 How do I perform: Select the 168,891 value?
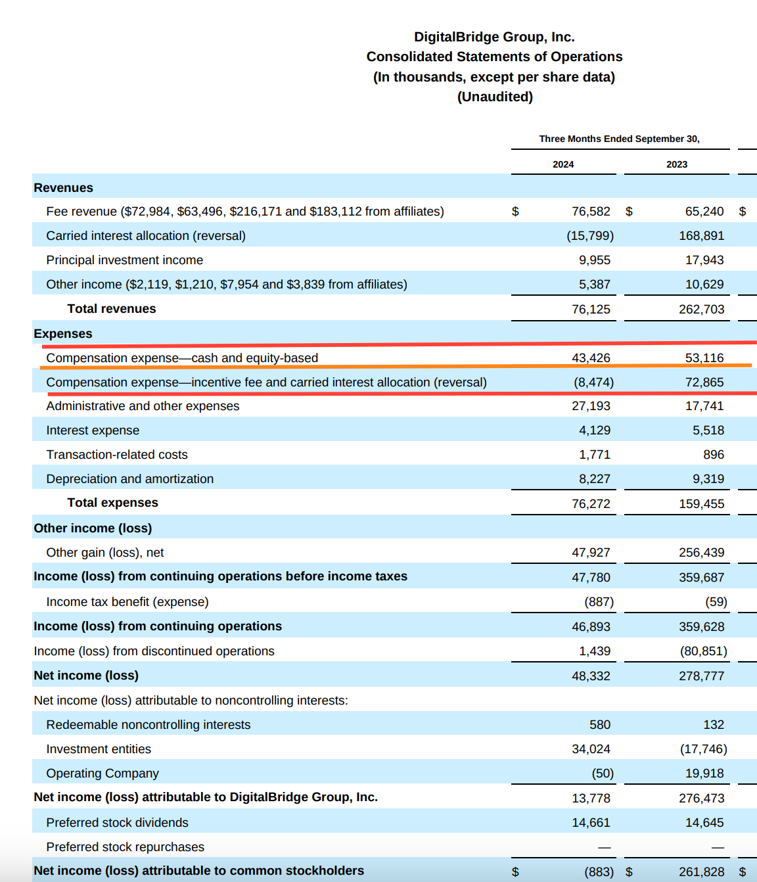(702, 236)
